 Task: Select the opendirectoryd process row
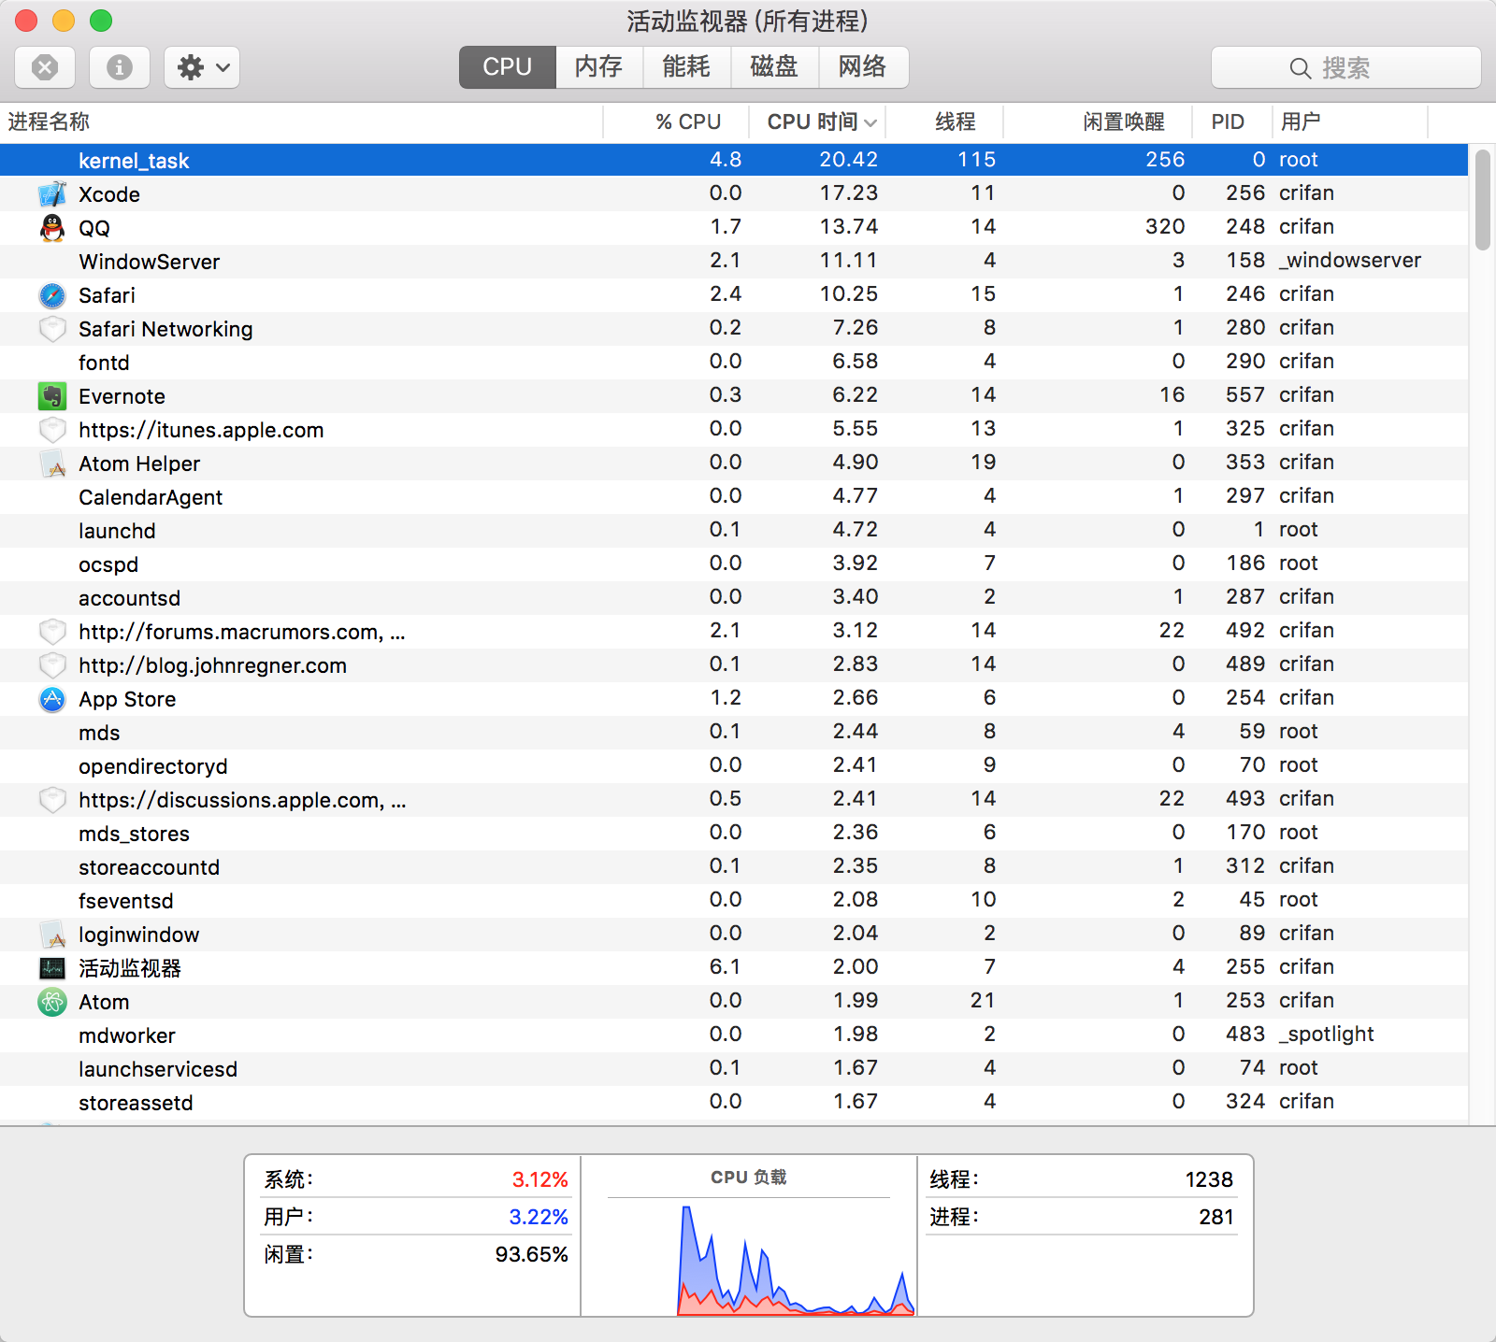coord(734,766)
